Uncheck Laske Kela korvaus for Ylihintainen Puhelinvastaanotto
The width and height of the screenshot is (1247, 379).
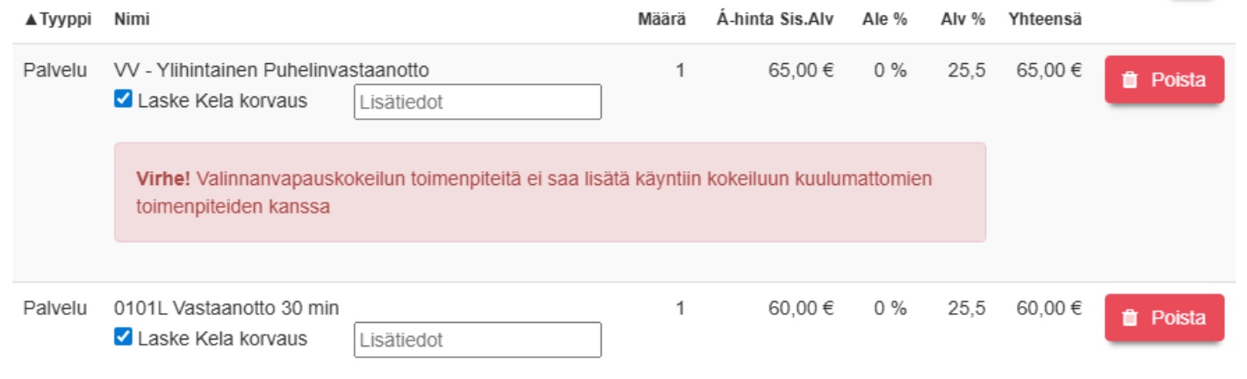[122, 100]
